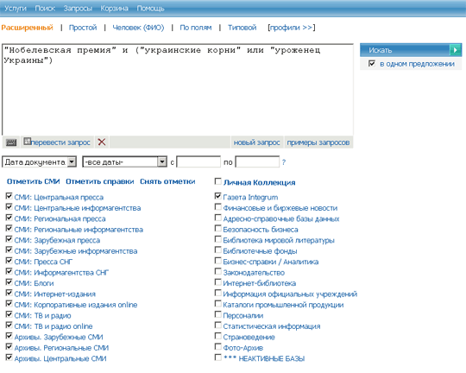Click the start date 'с' input field
The width and height of the screenshot is (466, 373).
tap(198, 162)
